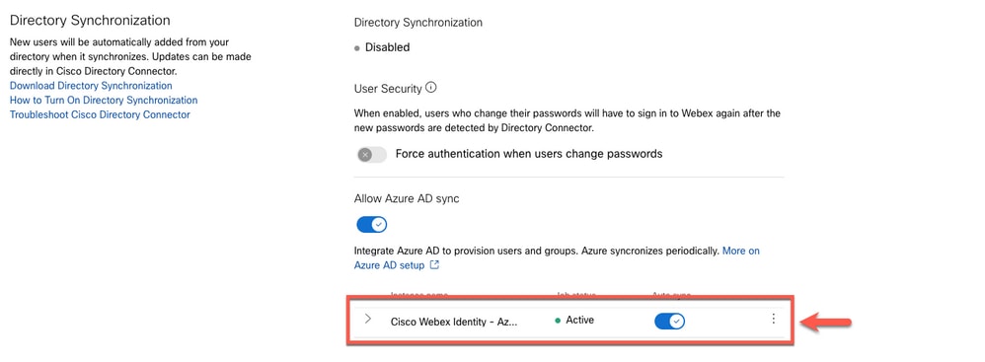Click the Active job status label

[579, 320]
